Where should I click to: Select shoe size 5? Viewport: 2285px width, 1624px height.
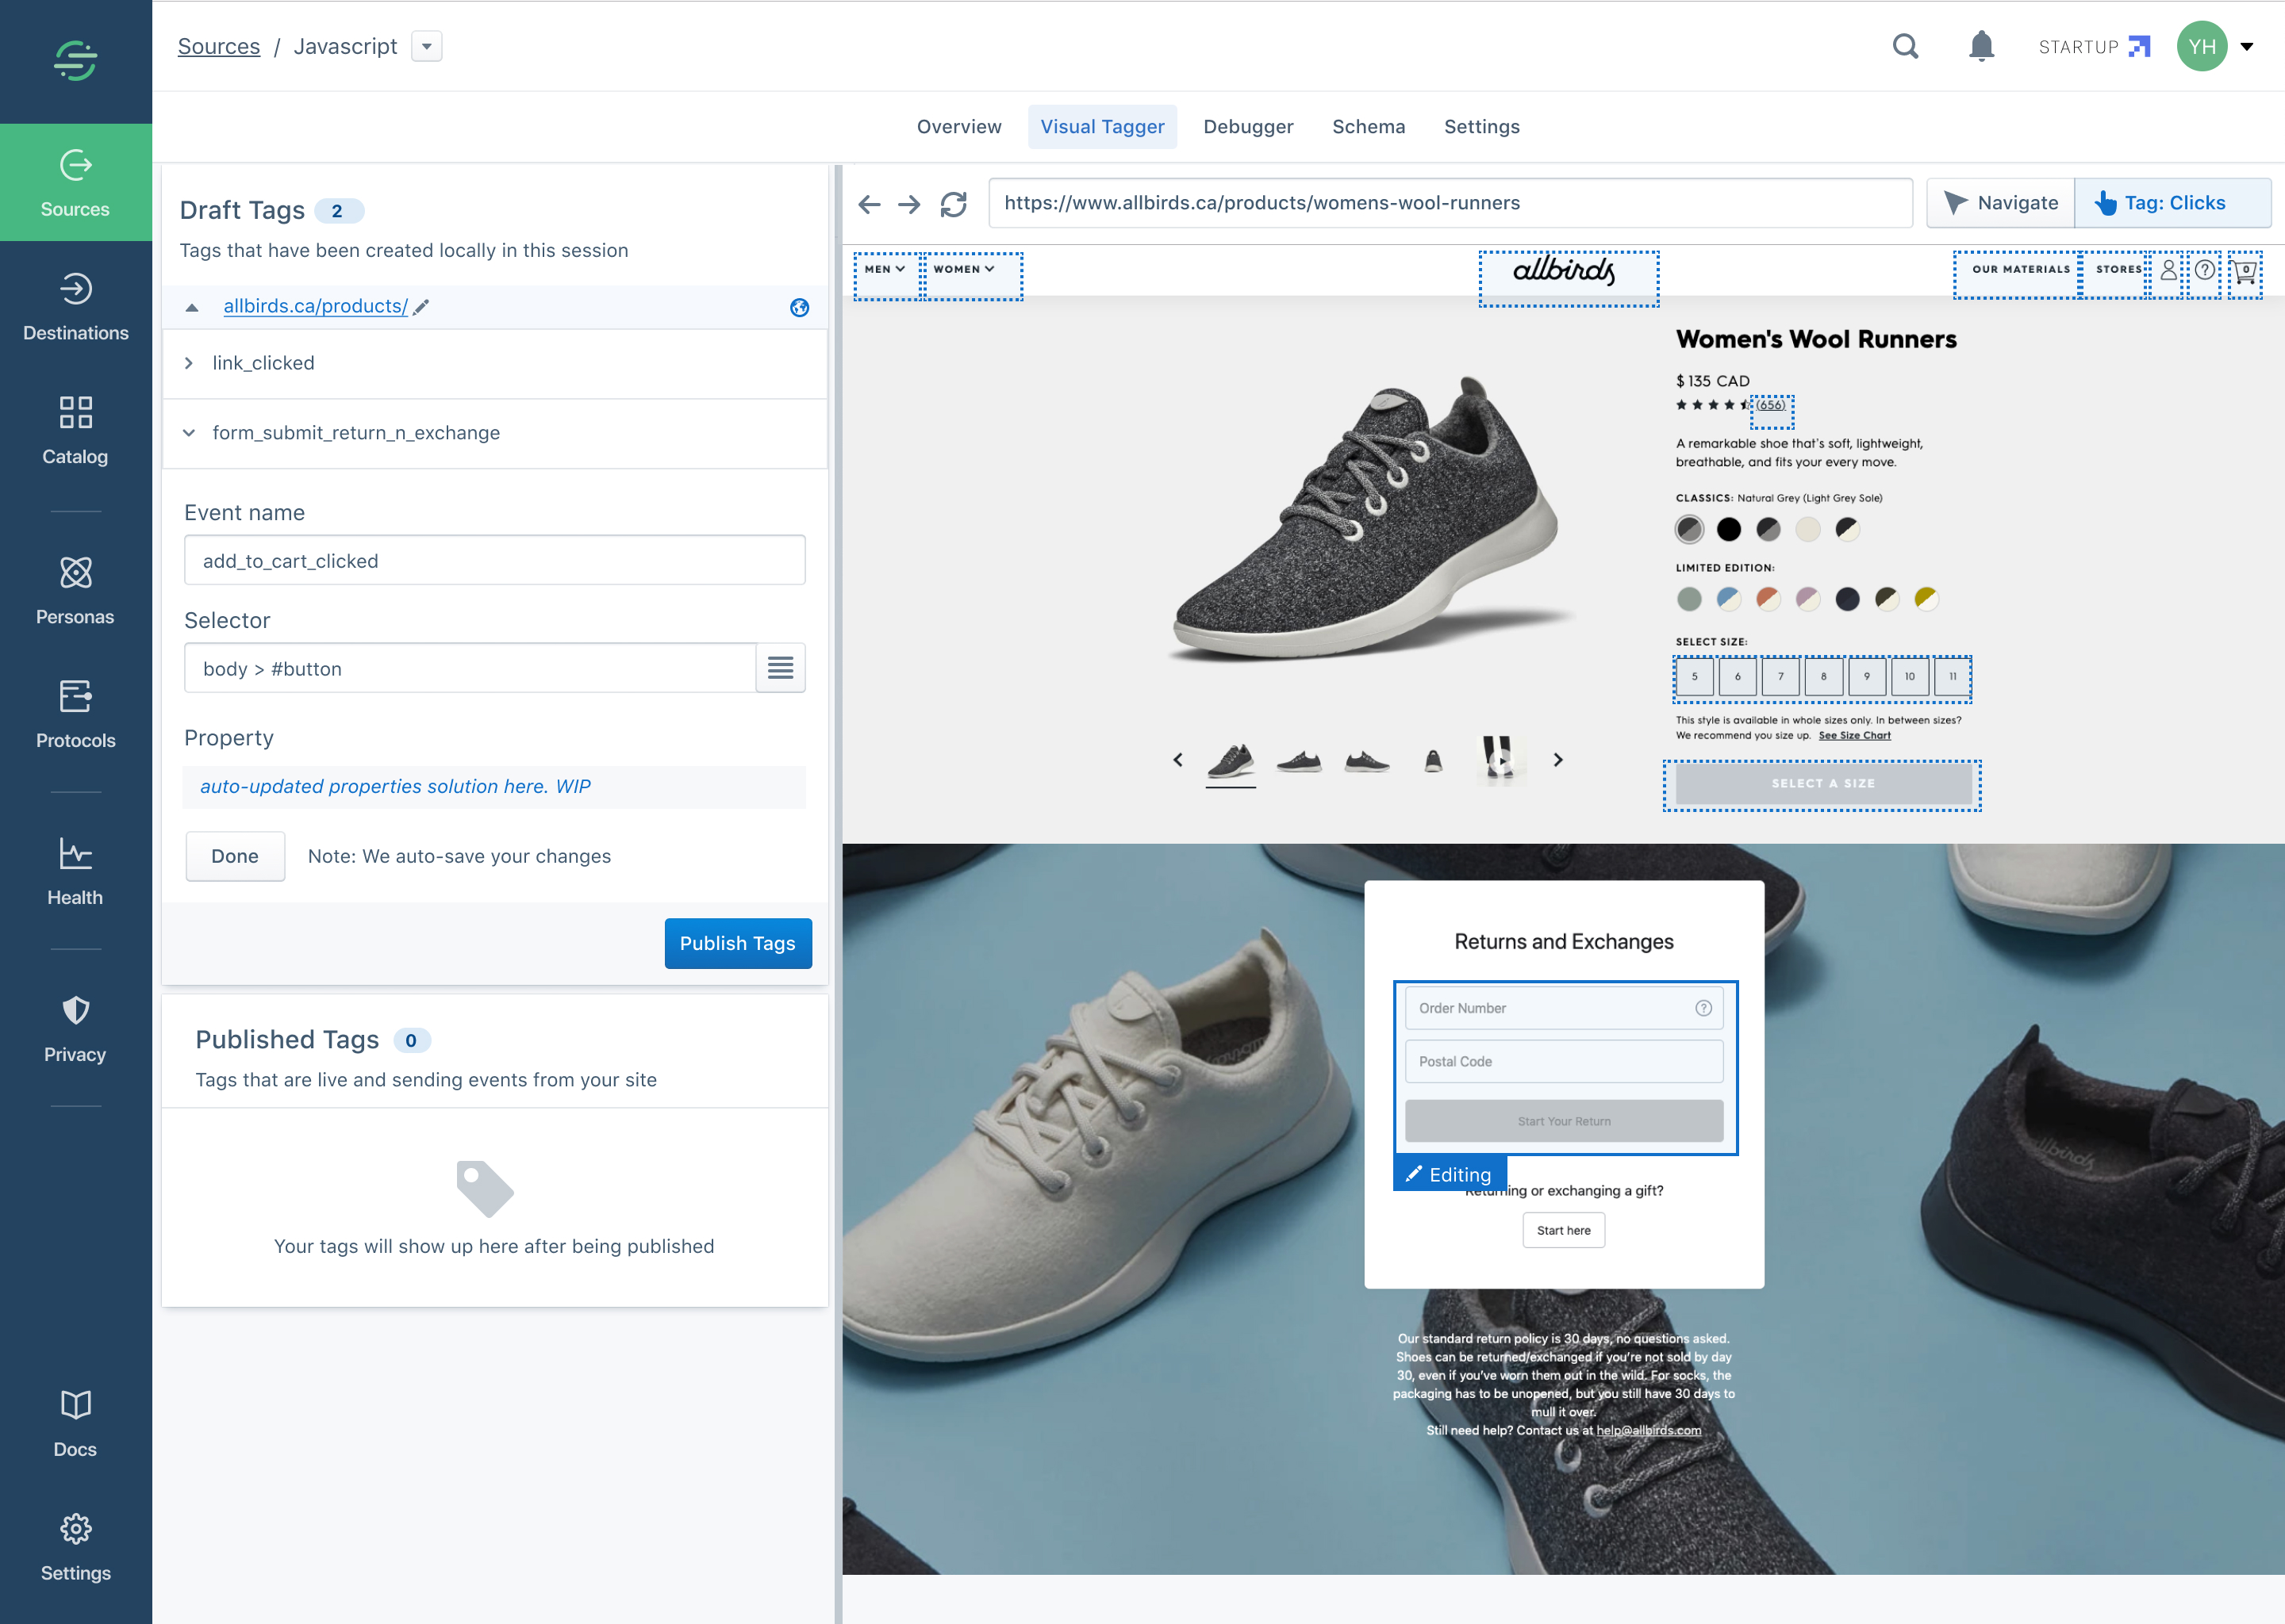1694,677
